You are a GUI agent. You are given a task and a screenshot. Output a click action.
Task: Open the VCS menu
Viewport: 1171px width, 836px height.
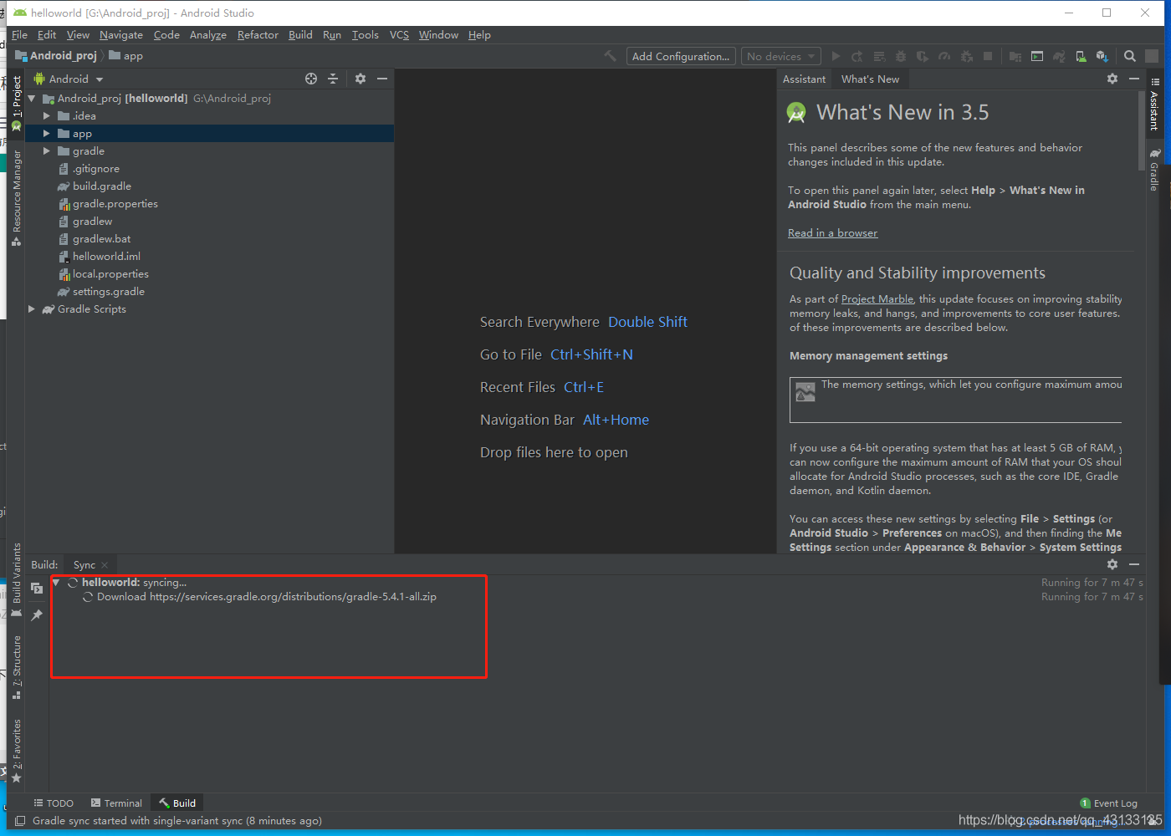[x=399, y=34]
